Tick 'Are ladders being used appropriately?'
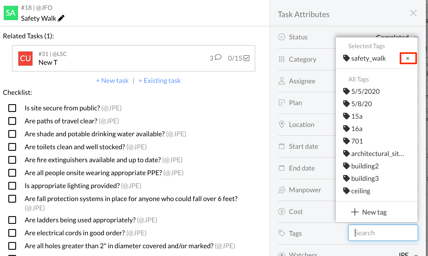The height and width of the screenshot is (256, 428). click(12, 220)
